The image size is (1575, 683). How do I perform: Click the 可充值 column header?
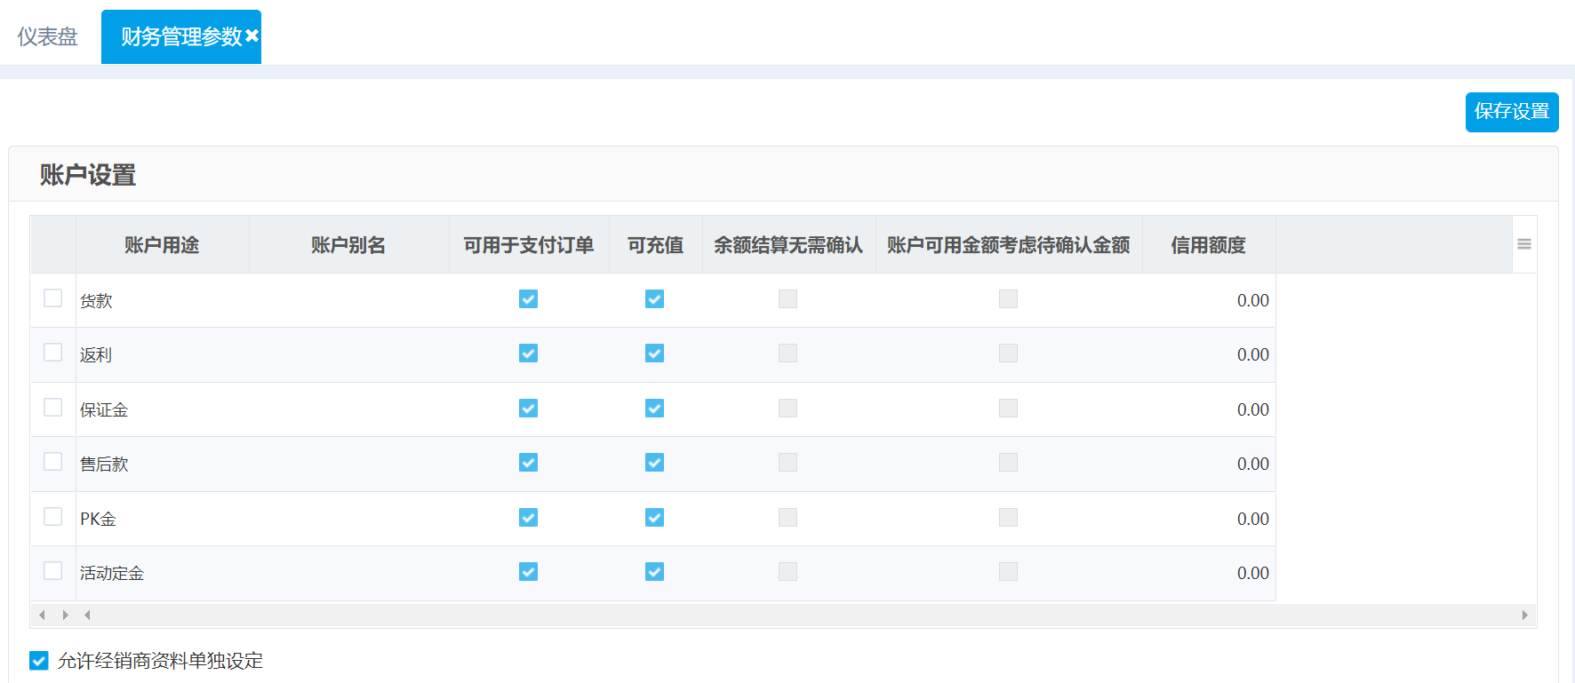click(x=656, y=244)
